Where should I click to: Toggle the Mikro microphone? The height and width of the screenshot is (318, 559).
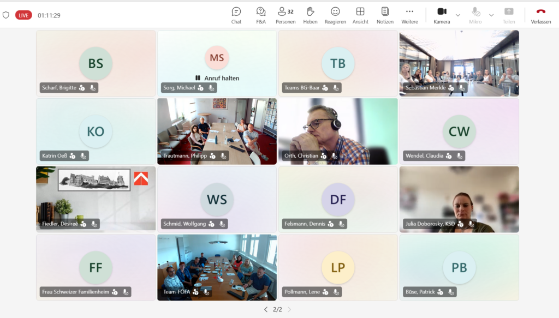tap(475, 15)
